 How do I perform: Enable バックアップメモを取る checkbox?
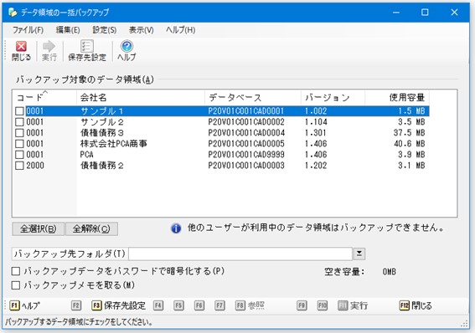[16, 285]
